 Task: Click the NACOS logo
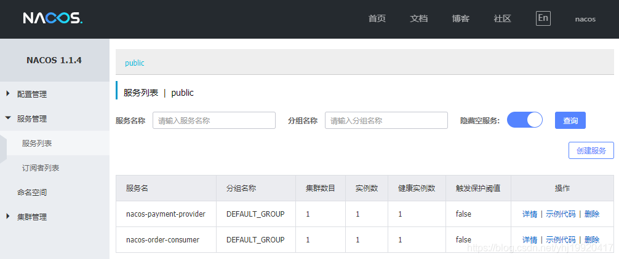point(52,18)
